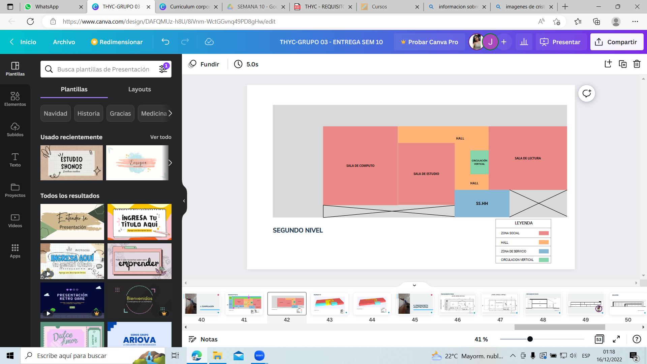The image size is (647, 364).
Task: Delete the page with trash icon
Action: point(637,64)
